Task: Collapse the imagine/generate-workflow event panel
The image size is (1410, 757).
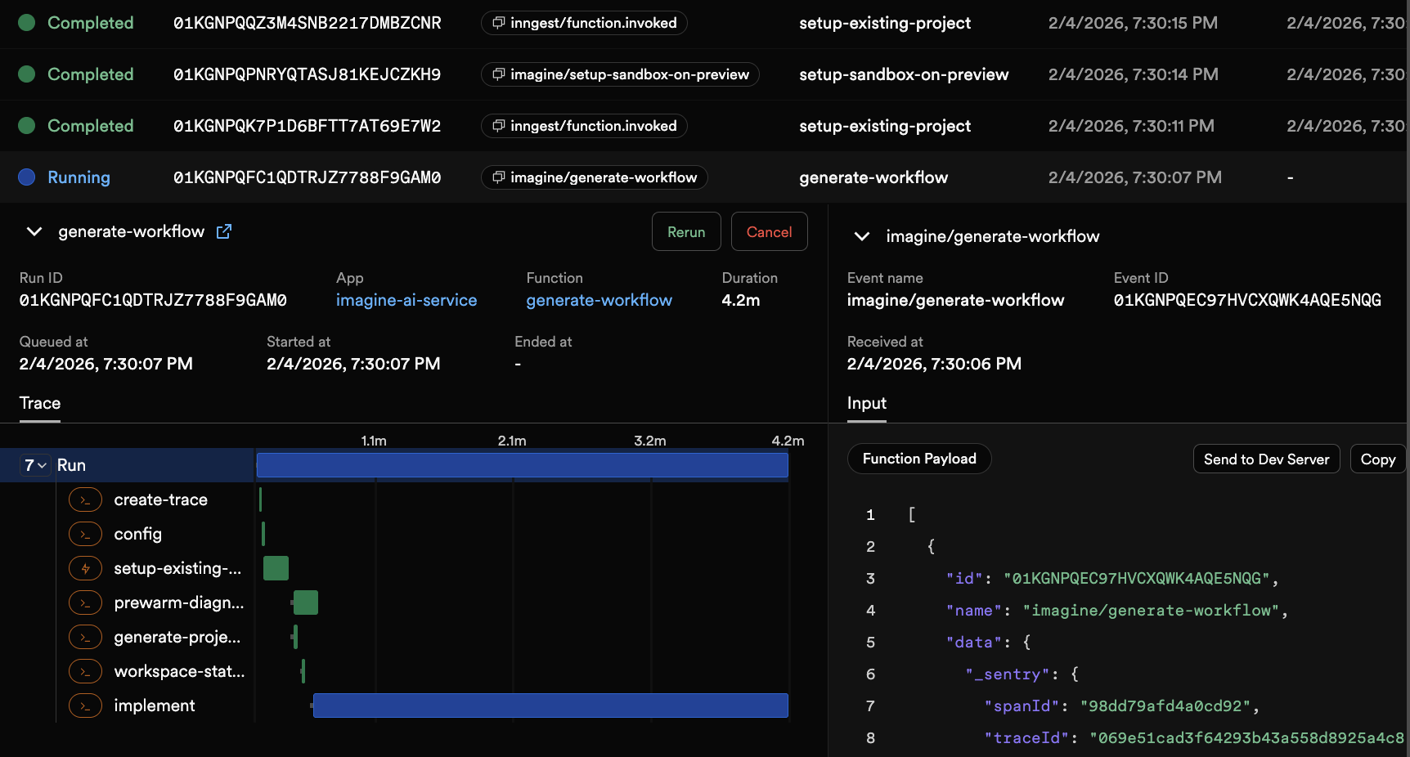Action: click(x=861, y=236)
